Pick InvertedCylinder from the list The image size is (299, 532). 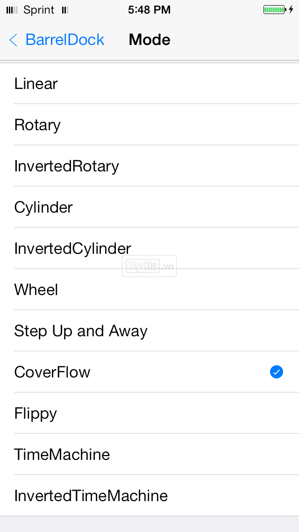pos(149,248)
